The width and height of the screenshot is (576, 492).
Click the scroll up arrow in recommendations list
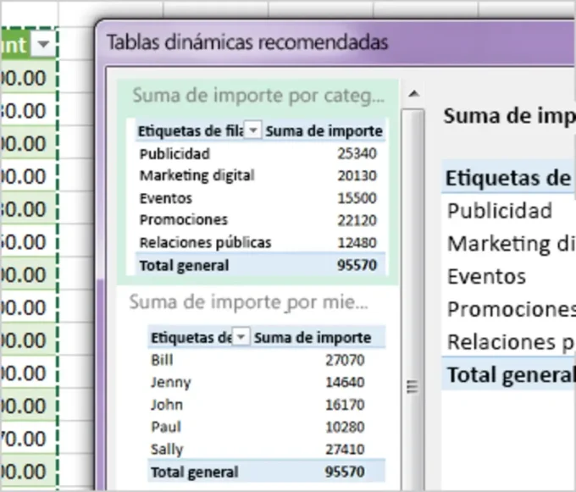[413, 93]
